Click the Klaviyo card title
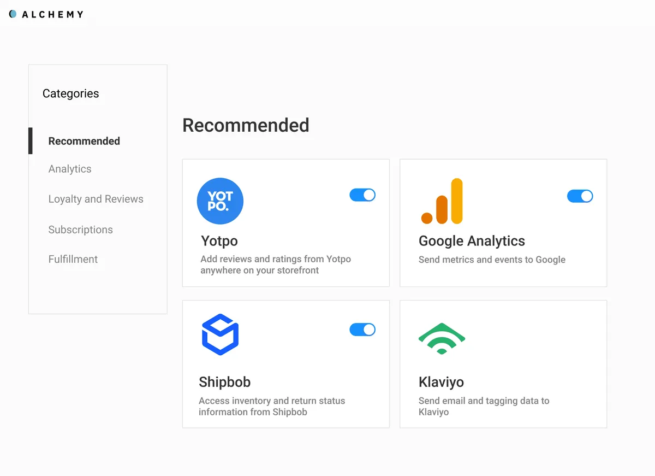The image size is (655, 476). [441, 382]
